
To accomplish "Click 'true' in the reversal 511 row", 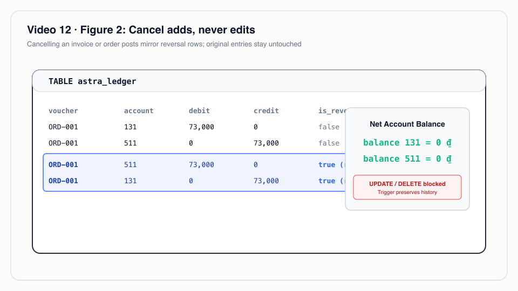I will (x=327, y=165).
